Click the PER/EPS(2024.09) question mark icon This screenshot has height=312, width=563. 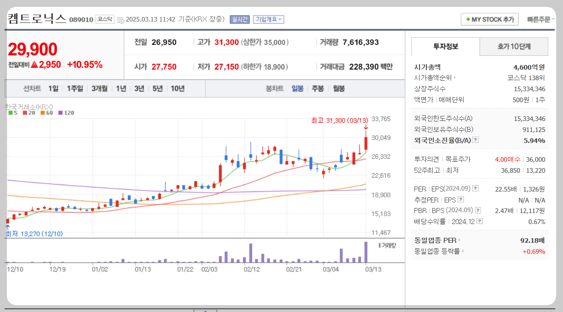click(x=475, y=188)
